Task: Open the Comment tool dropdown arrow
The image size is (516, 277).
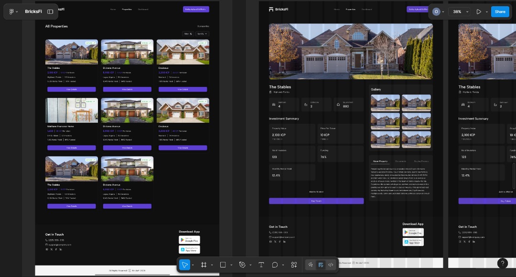Action: point(283,265)
